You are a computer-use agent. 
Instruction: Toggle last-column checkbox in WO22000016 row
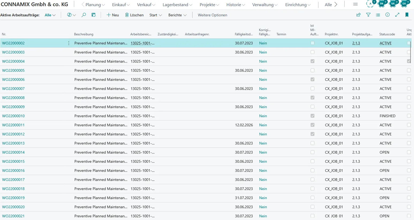409,170
